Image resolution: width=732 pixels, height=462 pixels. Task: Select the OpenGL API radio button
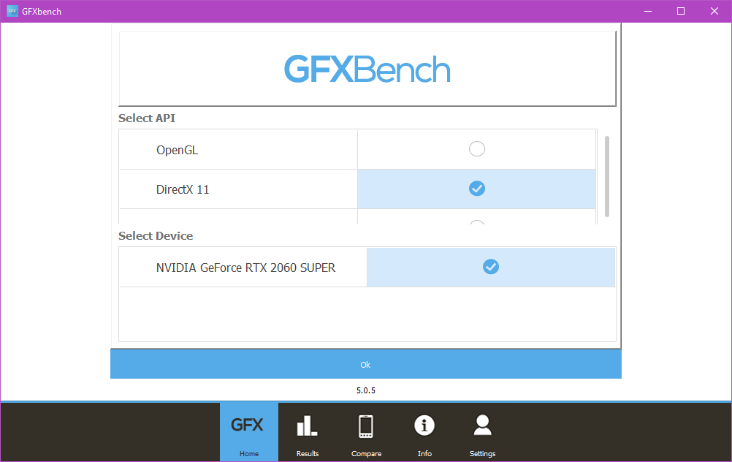pos(476,149)
